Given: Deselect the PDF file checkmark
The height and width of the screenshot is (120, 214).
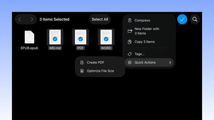Looking at the screenshot, I should 80,39.
